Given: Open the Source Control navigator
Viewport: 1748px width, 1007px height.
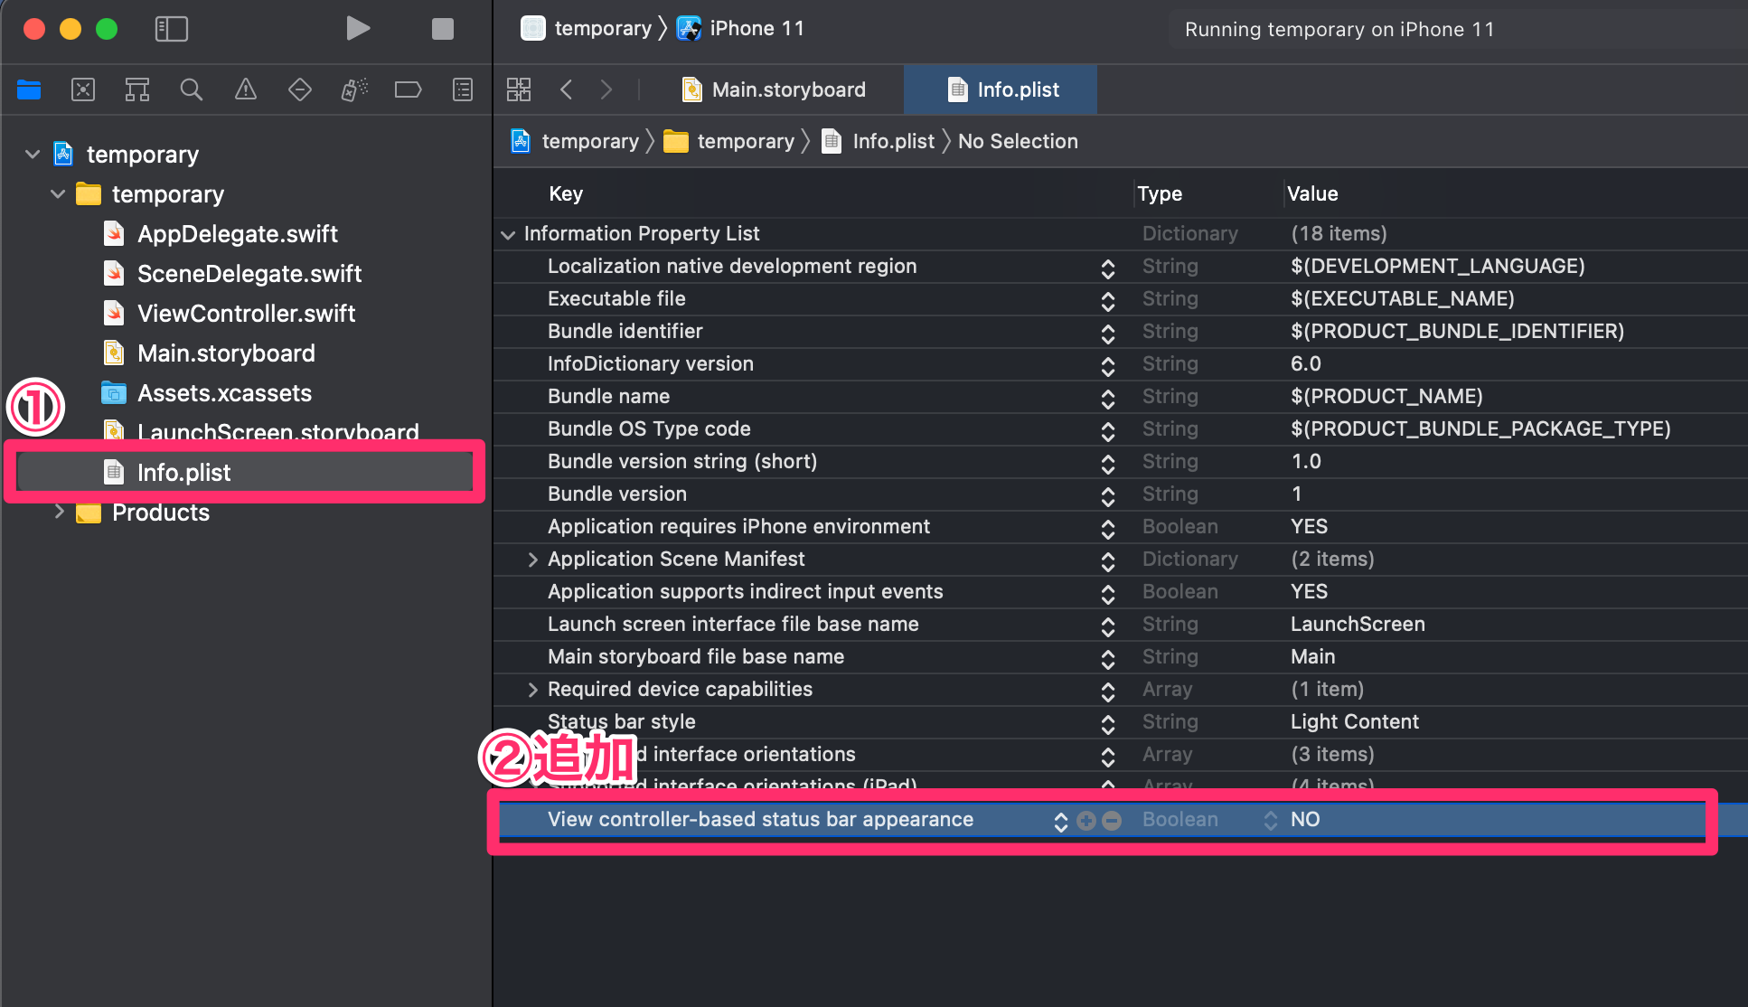Looking at the screenshot, I should (x=83, y=89).
